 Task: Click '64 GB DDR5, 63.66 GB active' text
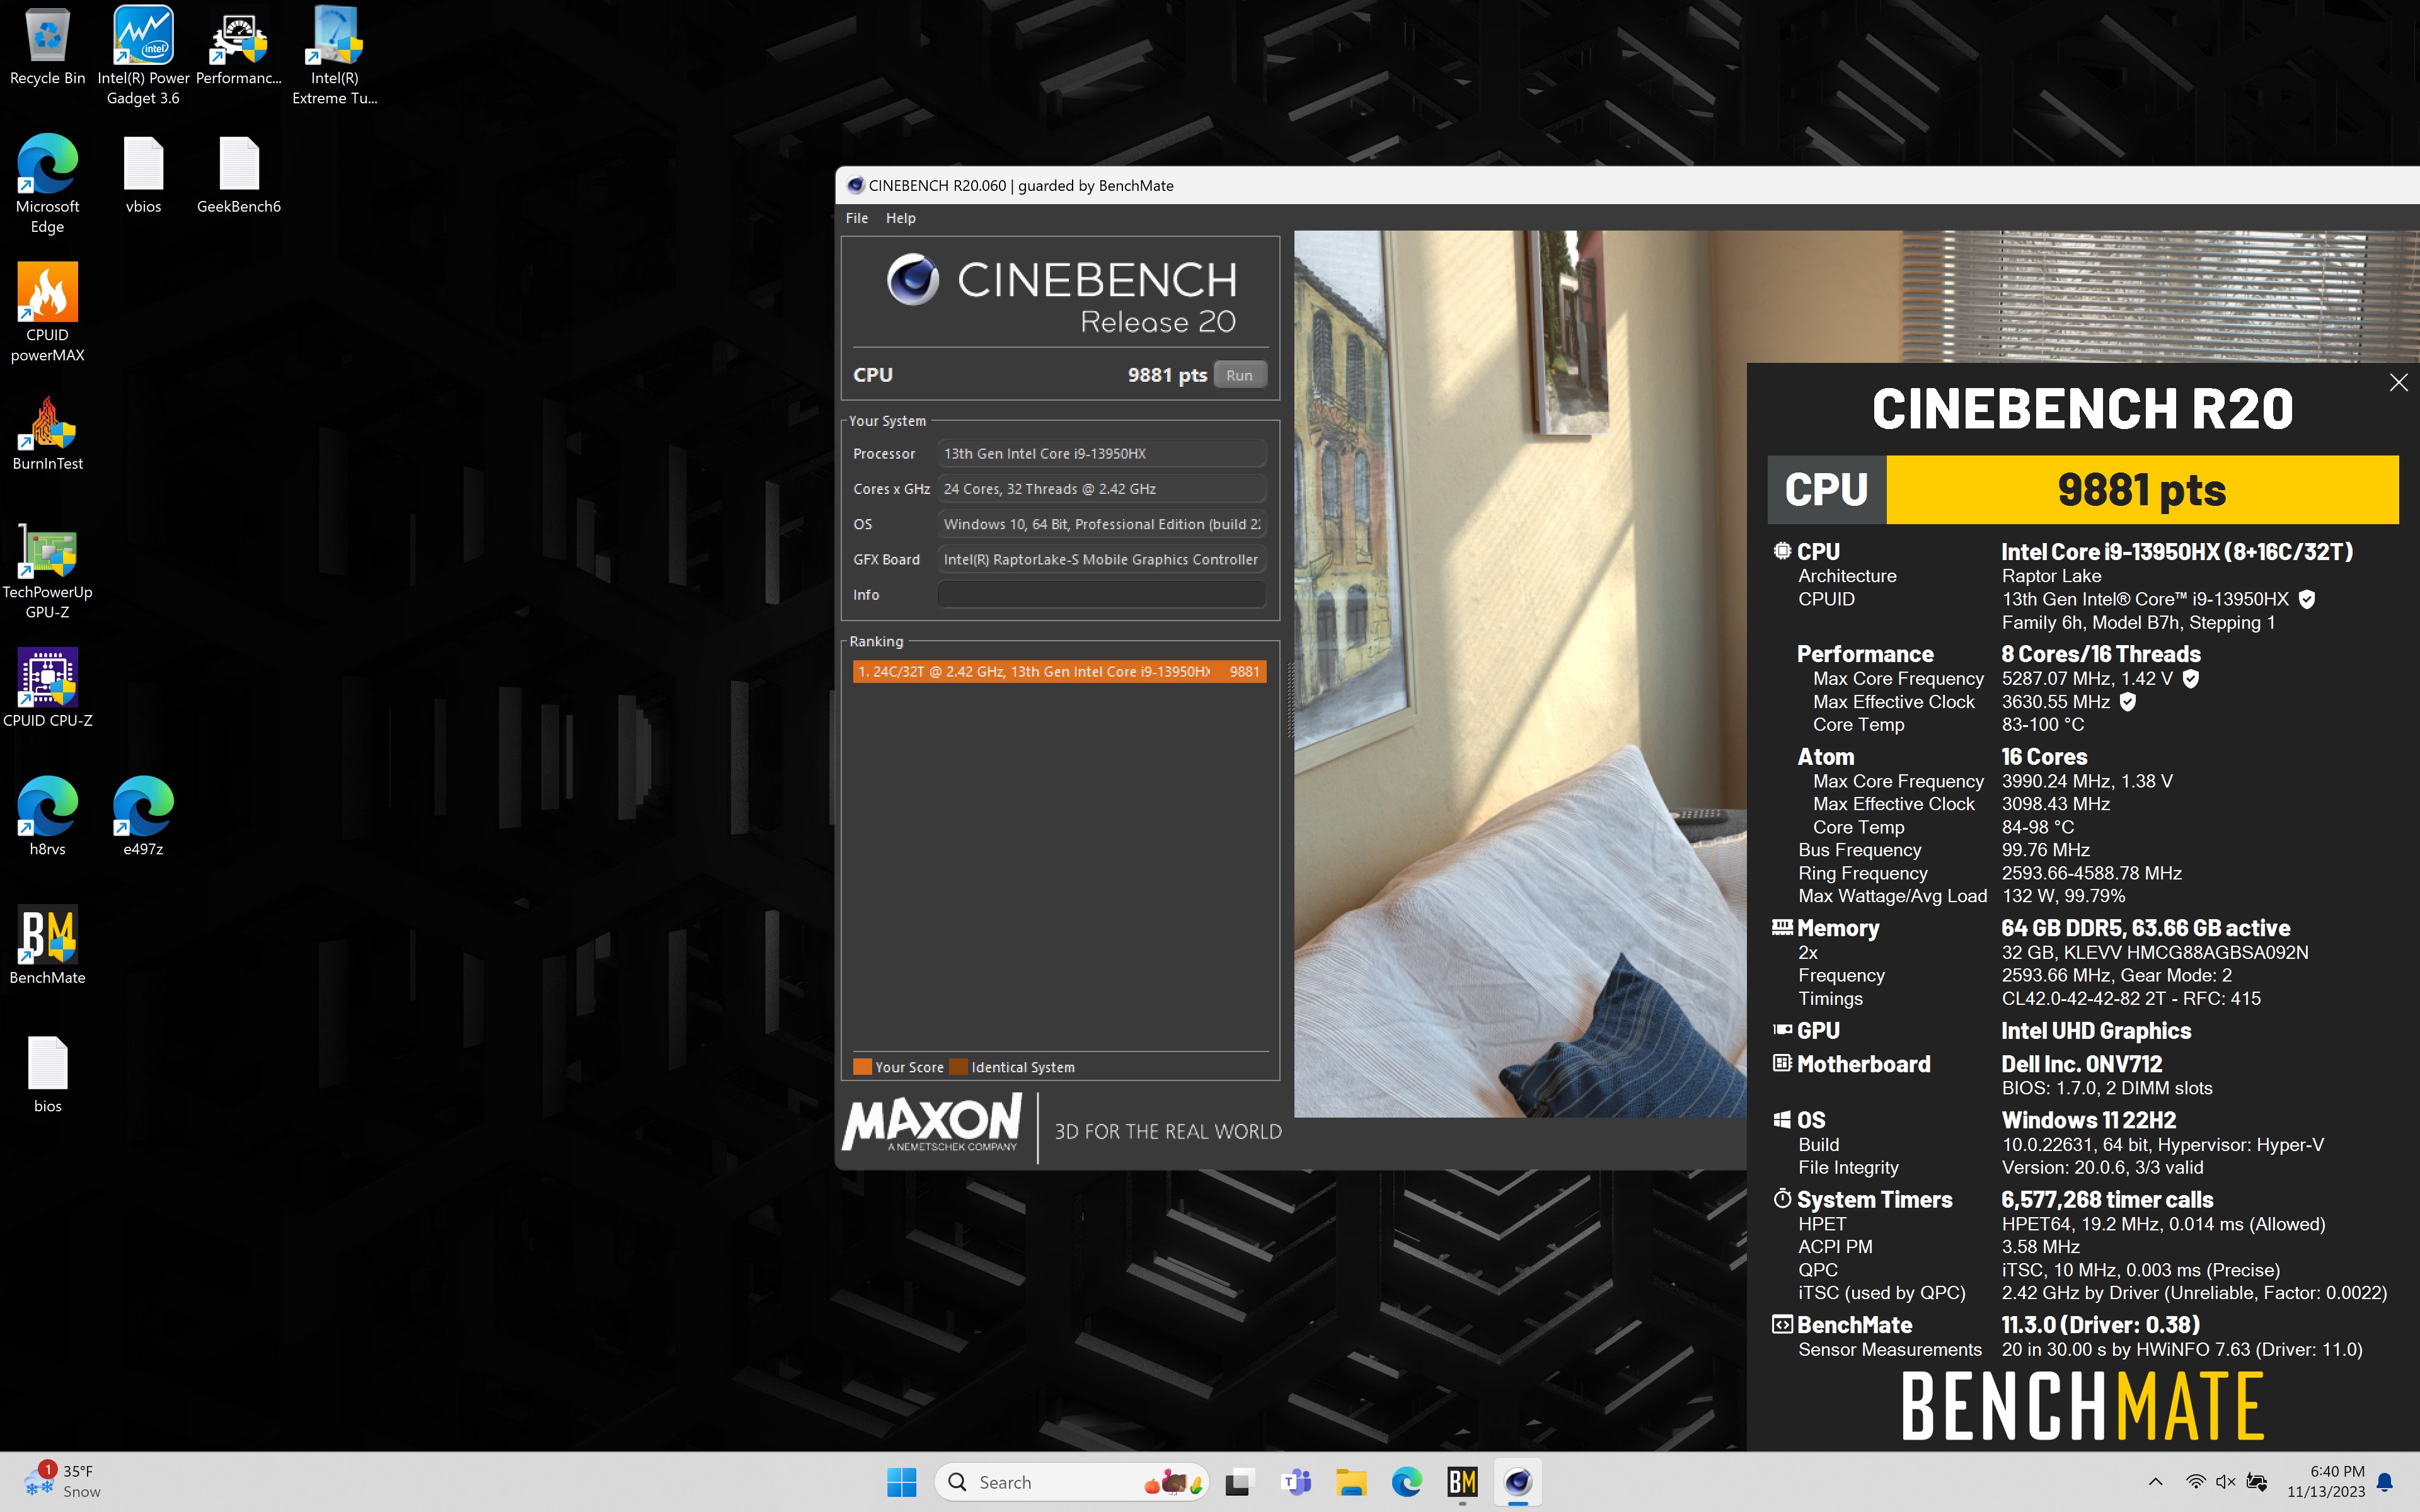(x=2145, y=928)
